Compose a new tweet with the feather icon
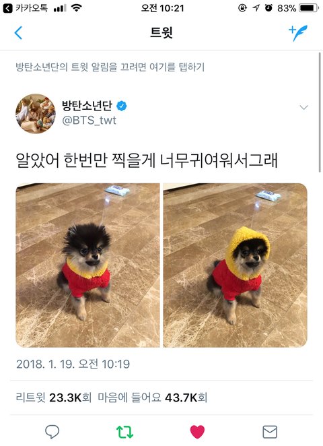323x446 pixels. [x=297, y=33]
